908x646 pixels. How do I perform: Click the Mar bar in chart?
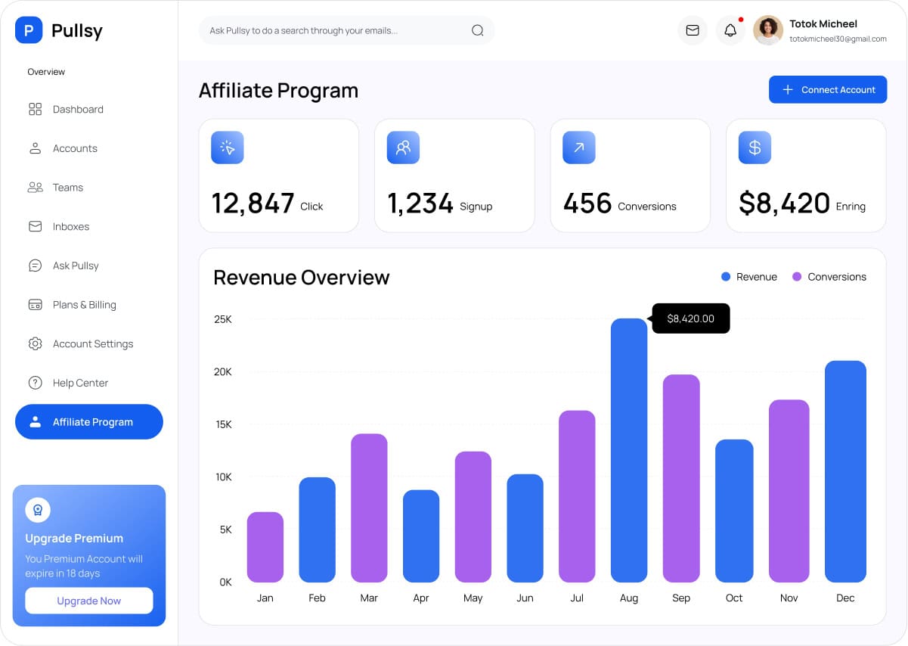[369, 508]
